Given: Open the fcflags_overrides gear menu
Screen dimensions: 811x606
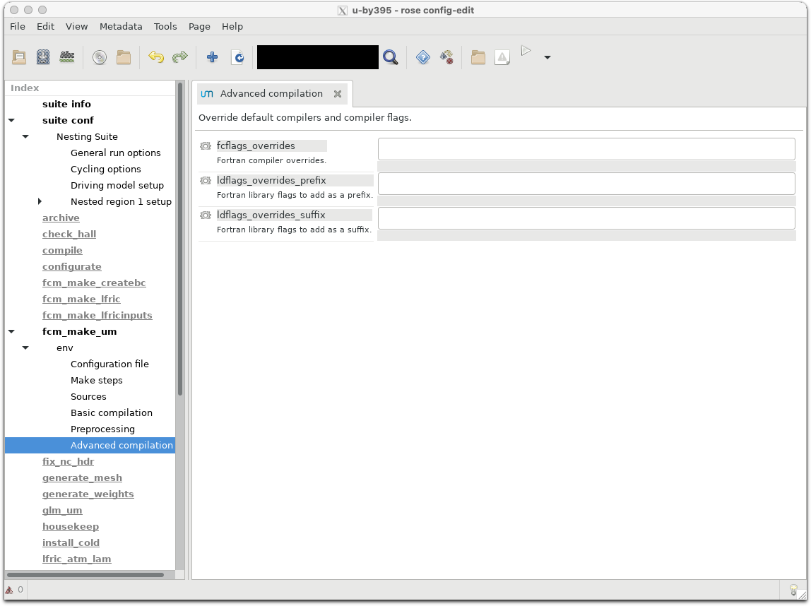Looking at the screenshot, I should tap(206, 146).
